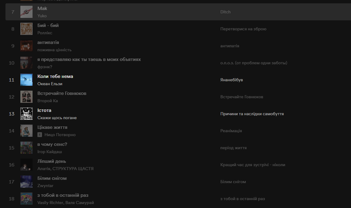Viewport: 351px width, 208px height.
Task: Open album Реанімація
Action: pos(231,131)
